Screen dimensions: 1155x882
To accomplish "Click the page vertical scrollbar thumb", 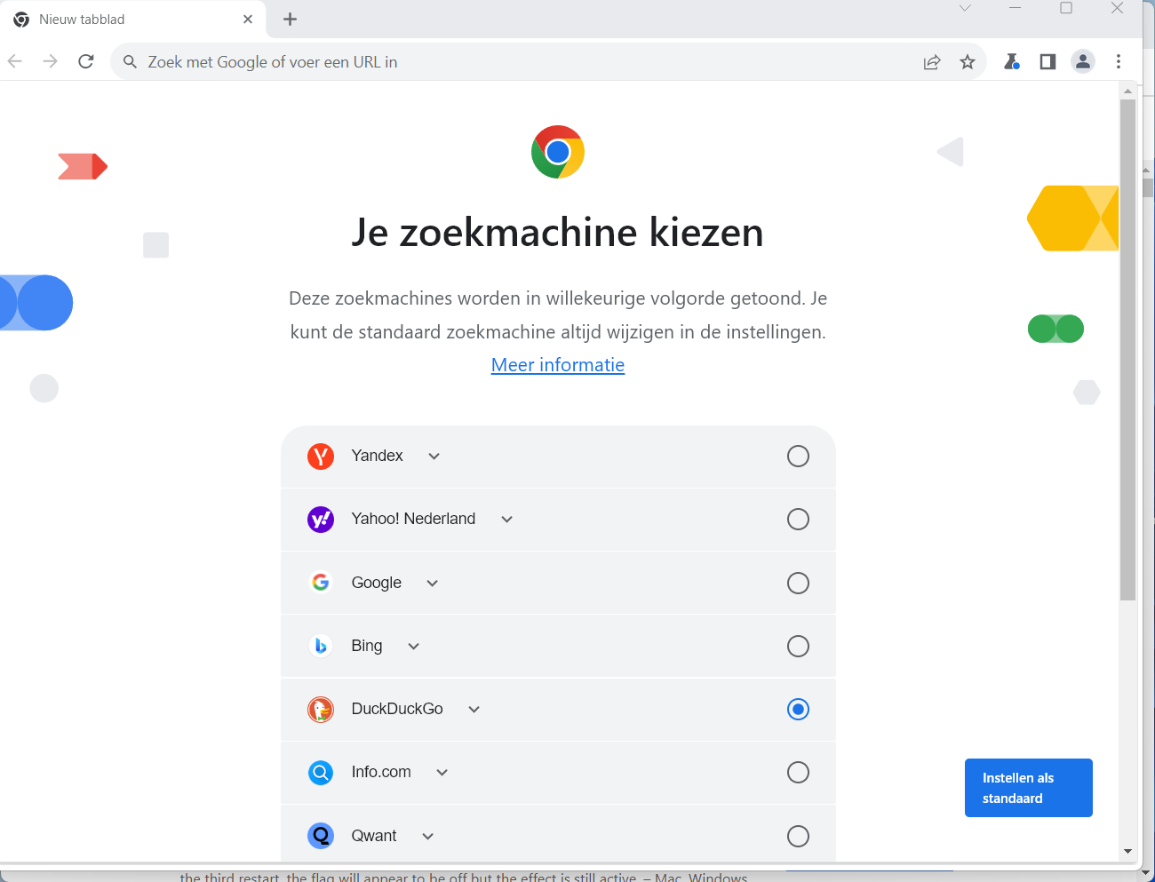I will (x=1127, y=346).
